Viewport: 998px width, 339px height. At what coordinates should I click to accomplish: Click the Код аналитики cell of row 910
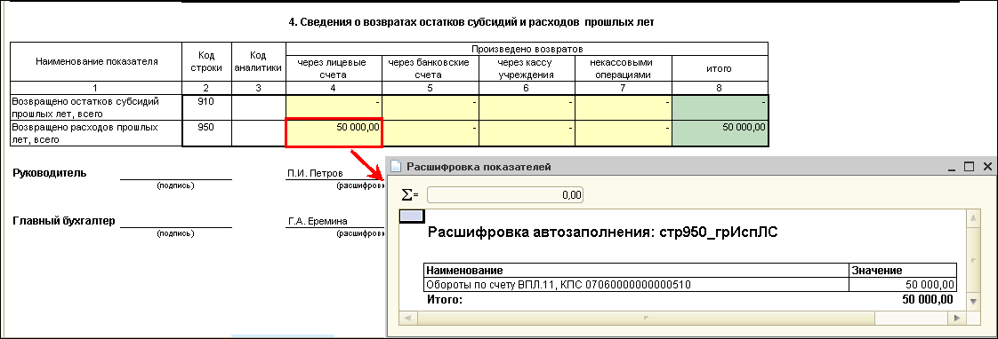click(x=258, y=106)
